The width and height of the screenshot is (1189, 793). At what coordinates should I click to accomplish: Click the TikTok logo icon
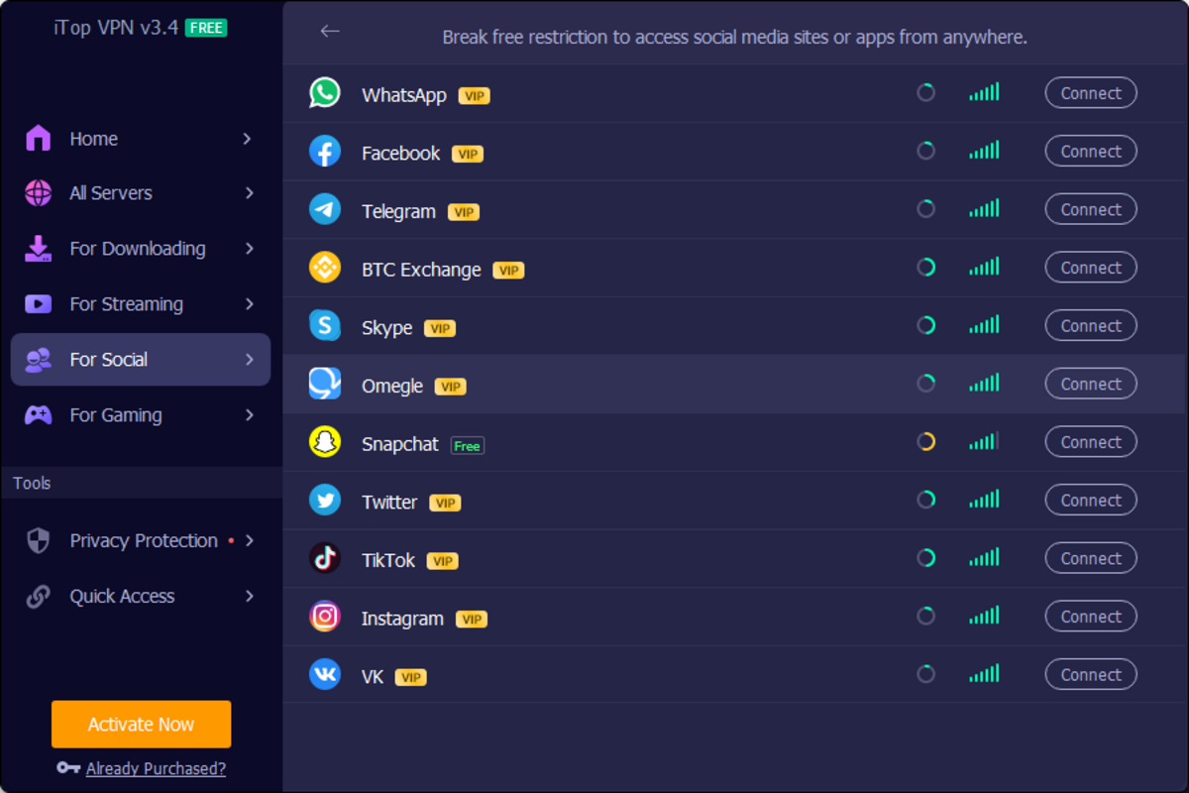pyautogui.click(x=324, y=559)
